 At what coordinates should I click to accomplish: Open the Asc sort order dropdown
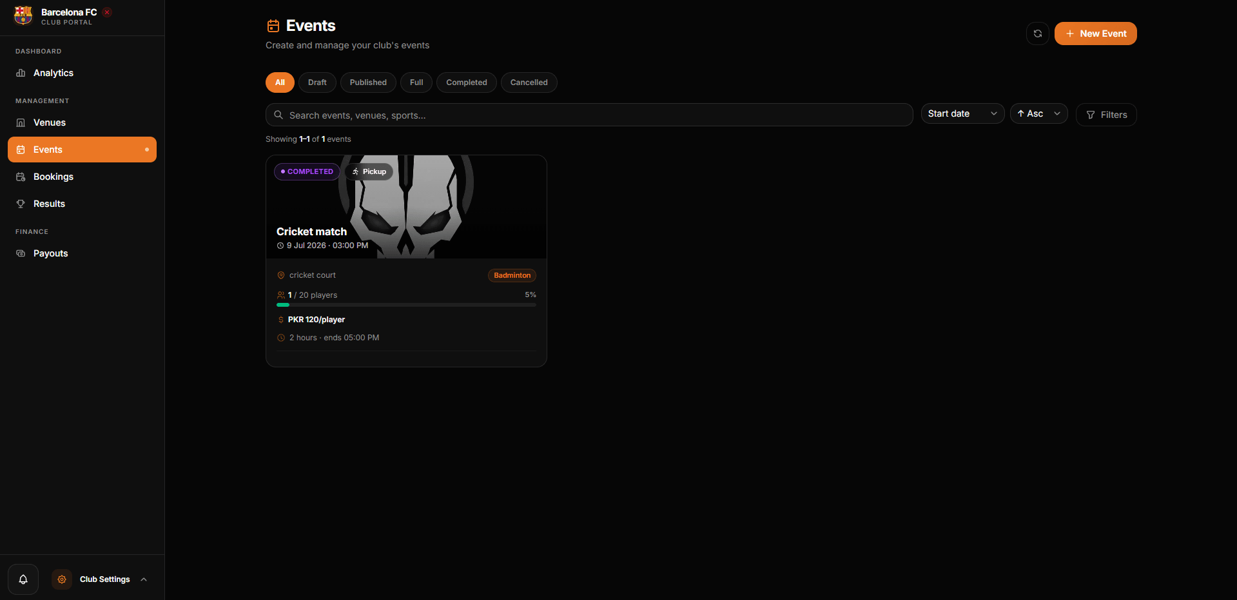click(x=1038, y=113)
